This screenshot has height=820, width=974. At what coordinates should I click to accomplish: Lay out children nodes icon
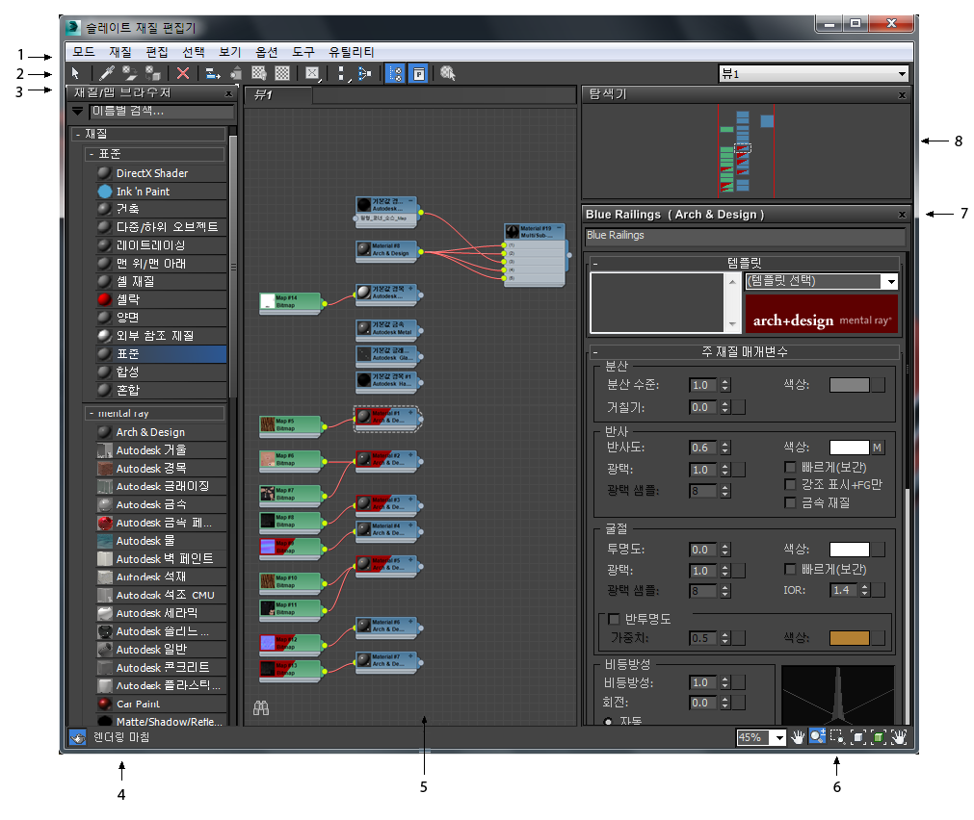(364, 73)
